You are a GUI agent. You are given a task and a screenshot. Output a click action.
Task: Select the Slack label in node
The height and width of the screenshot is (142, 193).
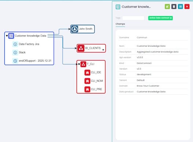[22, 53]
